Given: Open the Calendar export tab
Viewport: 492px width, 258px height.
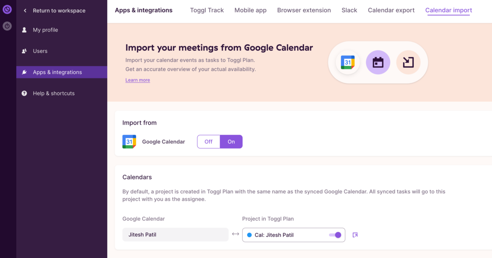Looking at the screenshot, I should pos(391,10).
